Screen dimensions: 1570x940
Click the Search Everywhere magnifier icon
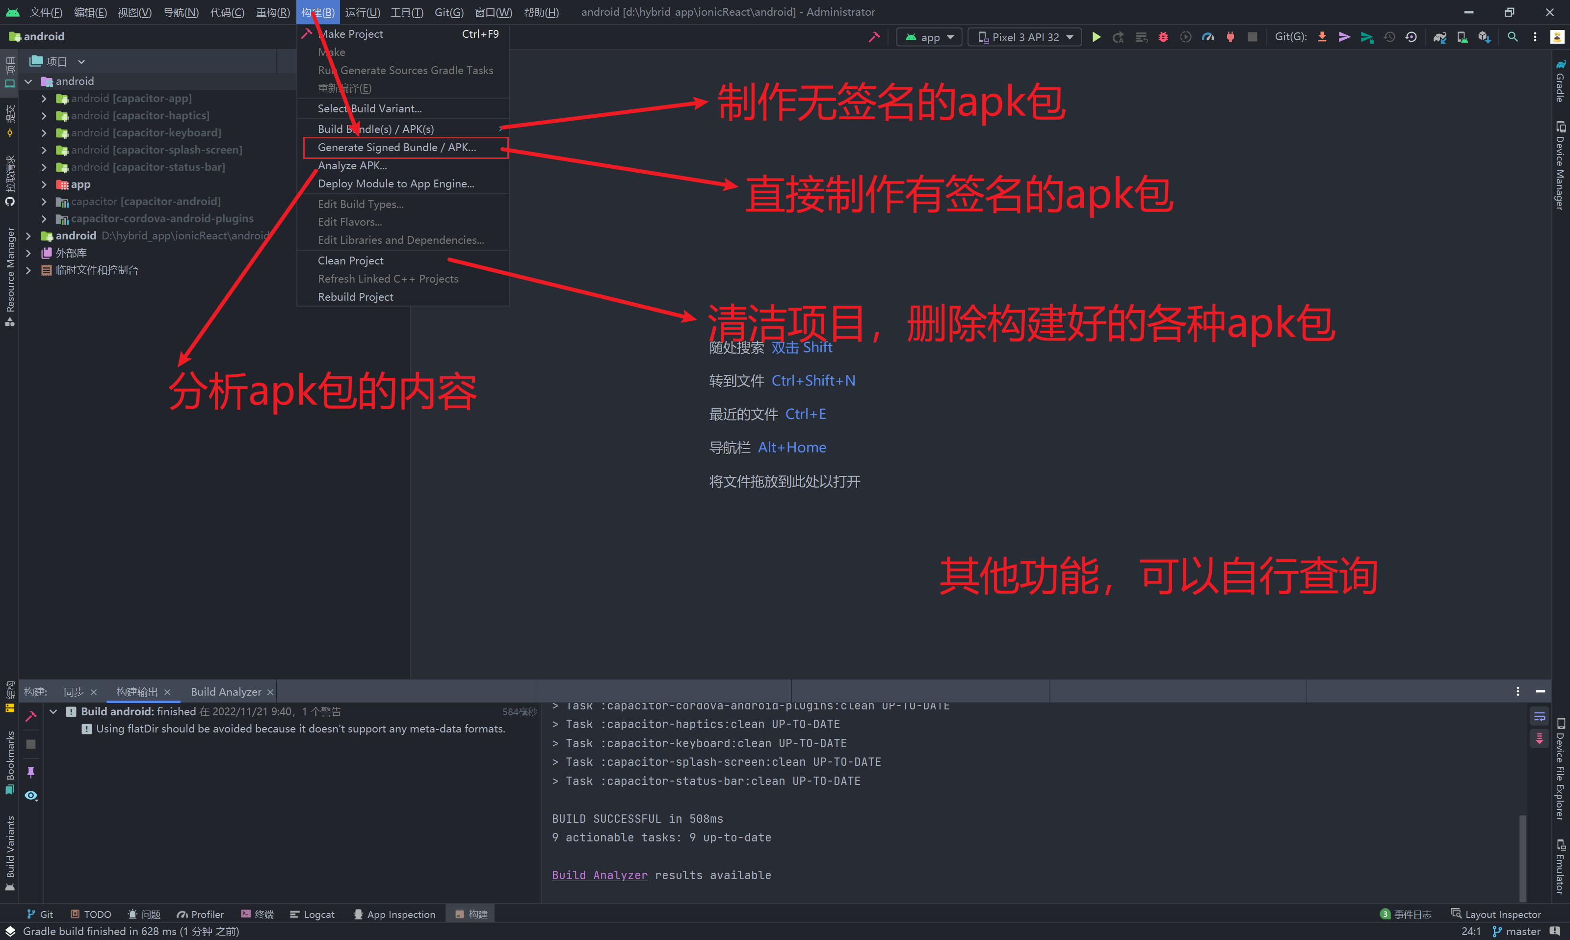point(1513,37)
